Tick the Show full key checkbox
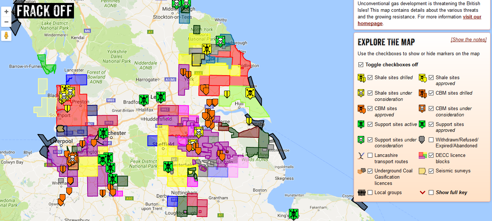The image size is (492, 221). coord(431,193)
